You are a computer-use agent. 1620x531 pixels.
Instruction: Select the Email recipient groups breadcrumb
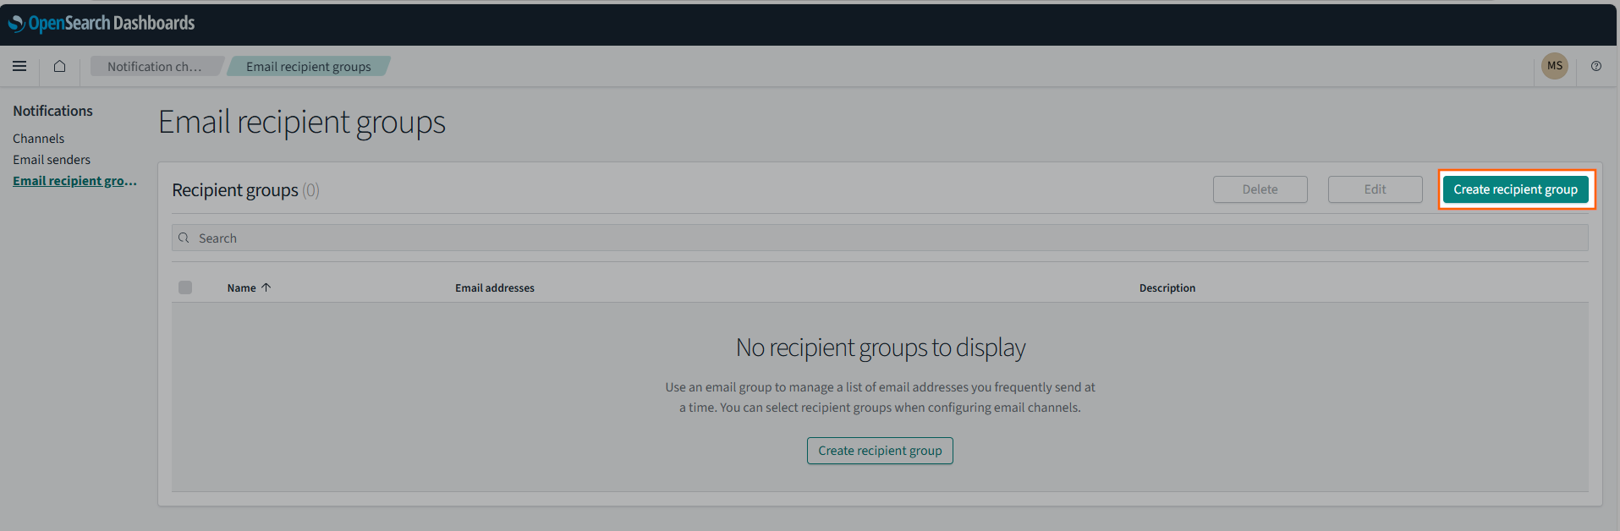(308, 67)
